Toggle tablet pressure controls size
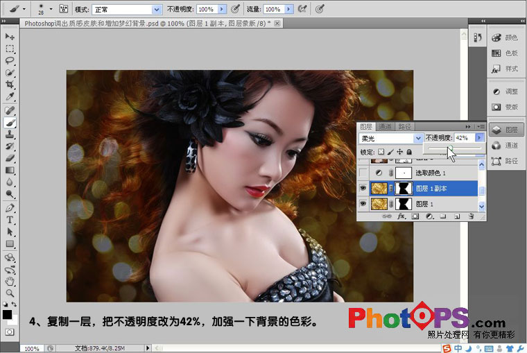This screenshot has height=353, width=527. click(320, 9)
